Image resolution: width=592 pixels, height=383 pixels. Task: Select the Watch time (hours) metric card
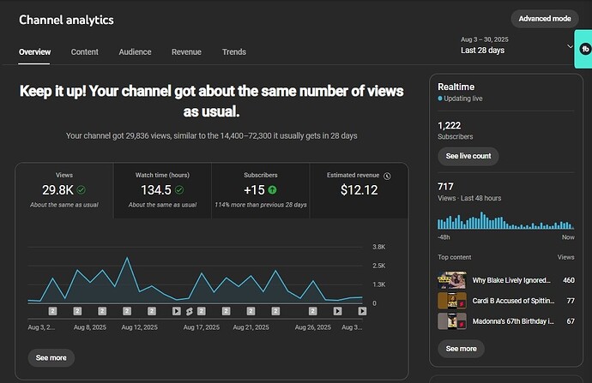click(161, 189)
